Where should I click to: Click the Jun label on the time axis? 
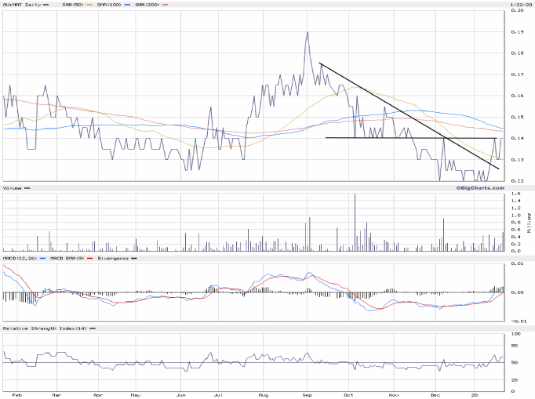181,395
